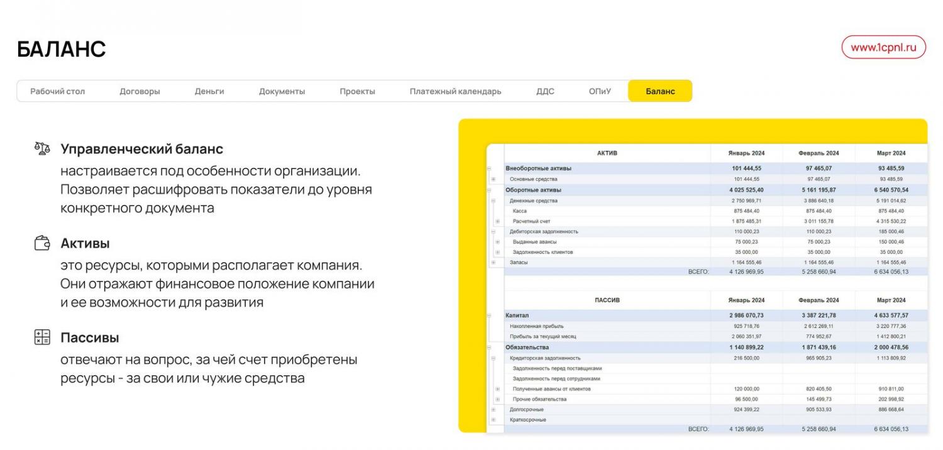Image resolution: width=943 pixels, height=450 pixels.
Task: Expand the Задолженность клиентов row
Action: click(497, 252)
